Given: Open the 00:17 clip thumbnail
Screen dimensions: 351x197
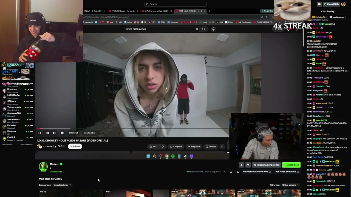Looking at the screenshot, I should 137,193.
